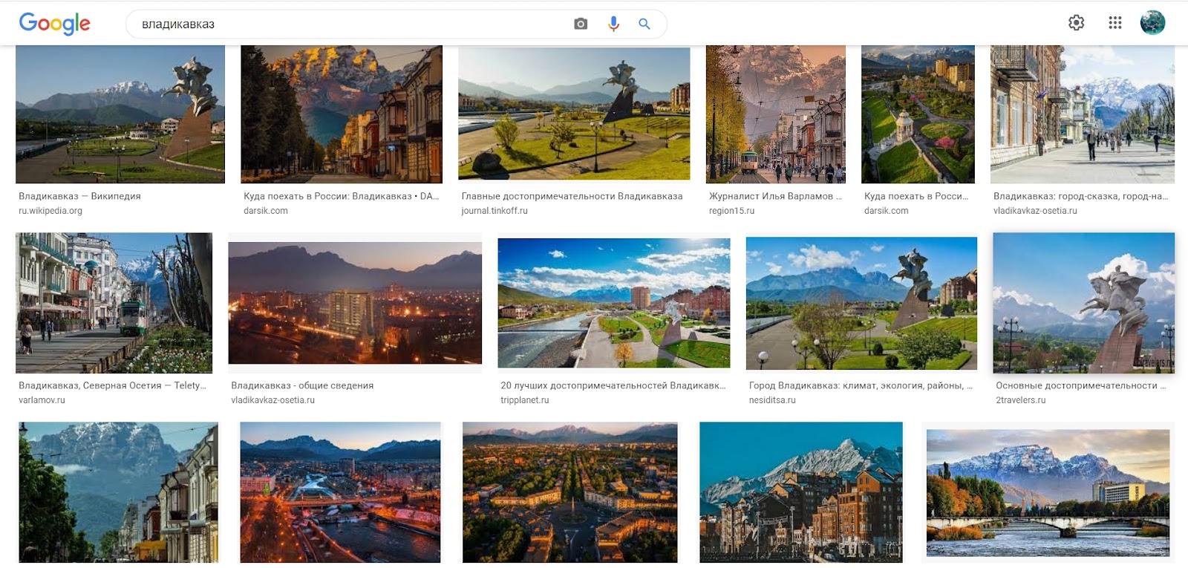Image resolution: width=1188 pixels, height=568 pixels.
Task: Open the город-сказка image from vladikavkaz-osetia.ru
Action: point(1083,114)
